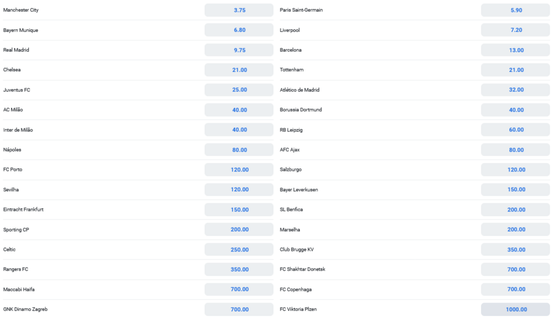
Task: Select Manchester City odds 3.75
Action: click(239, 10)
